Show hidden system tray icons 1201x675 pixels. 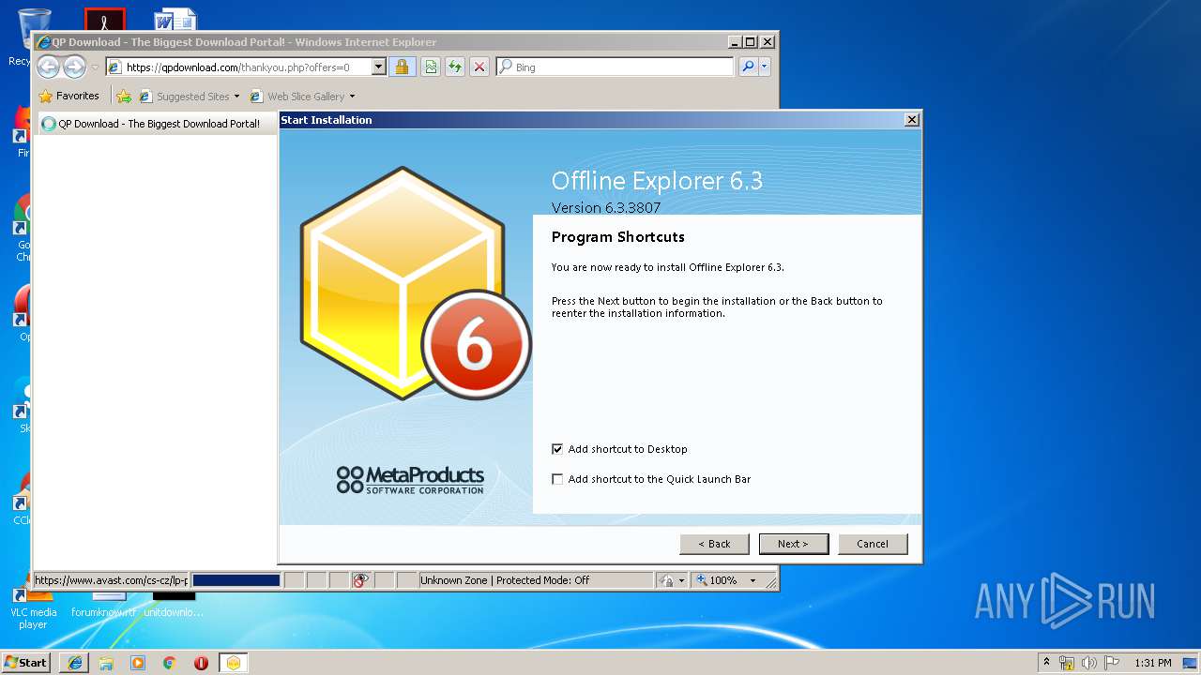tap(1046, 662)
